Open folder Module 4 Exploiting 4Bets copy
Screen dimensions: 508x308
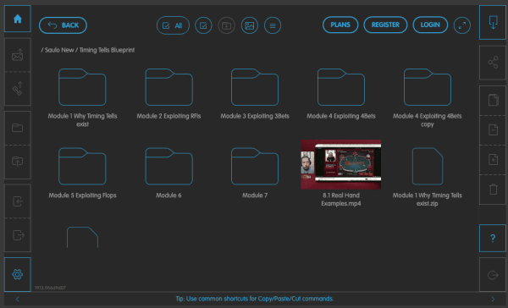point(428,87)
